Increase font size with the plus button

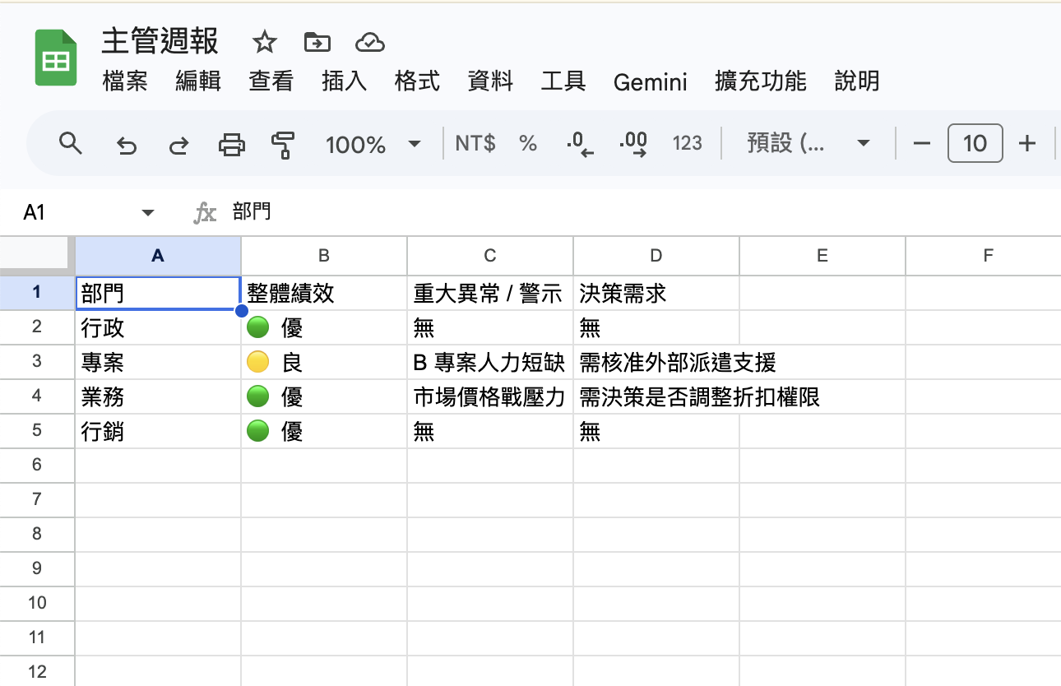[1027, 143]
